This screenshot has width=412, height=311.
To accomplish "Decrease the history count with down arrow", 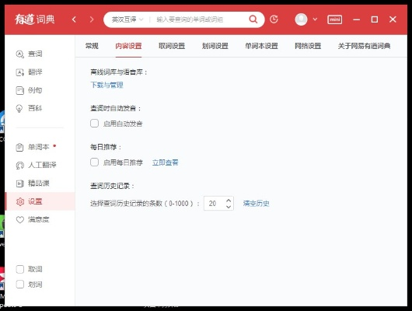I will click(x=229, y=207).
